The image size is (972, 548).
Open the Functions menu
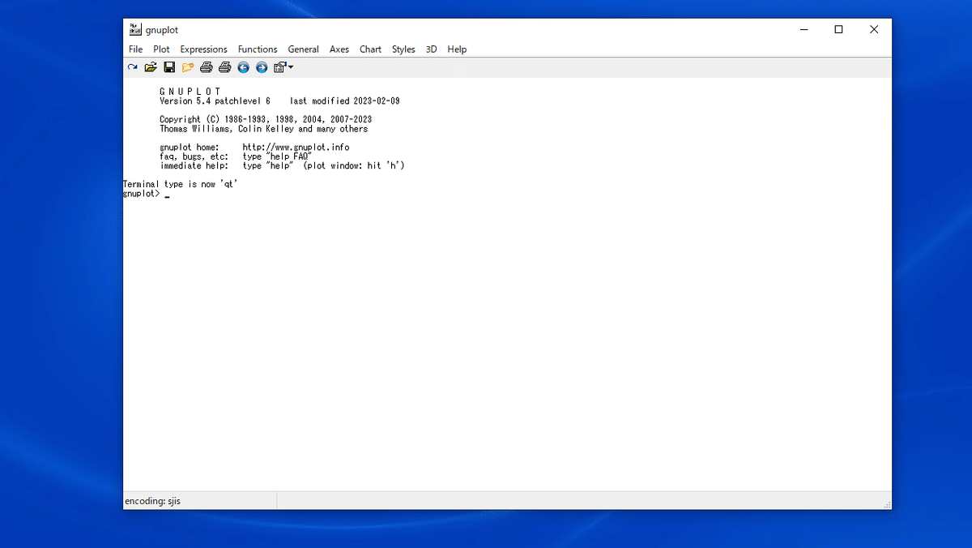point(257,49)
